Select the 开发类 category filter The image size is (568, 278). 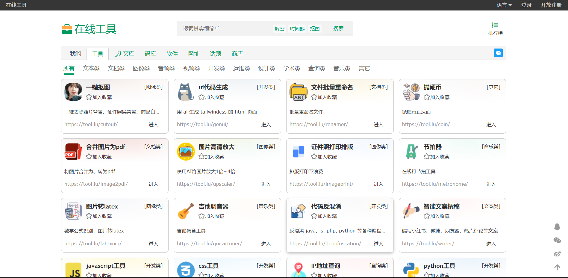[x=216, y=69]
